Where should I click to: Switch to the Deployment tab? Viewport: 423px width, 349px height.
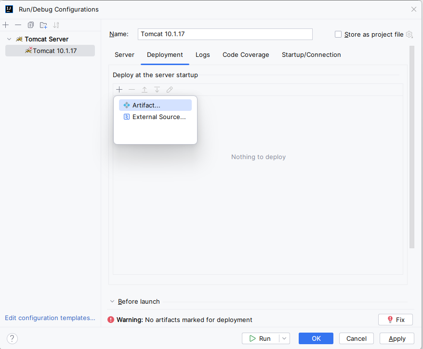click(165, 55)
